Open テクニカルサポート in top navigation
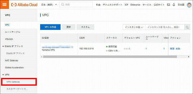The height and width of the screenshot is (94, 193). coord(112,5)
